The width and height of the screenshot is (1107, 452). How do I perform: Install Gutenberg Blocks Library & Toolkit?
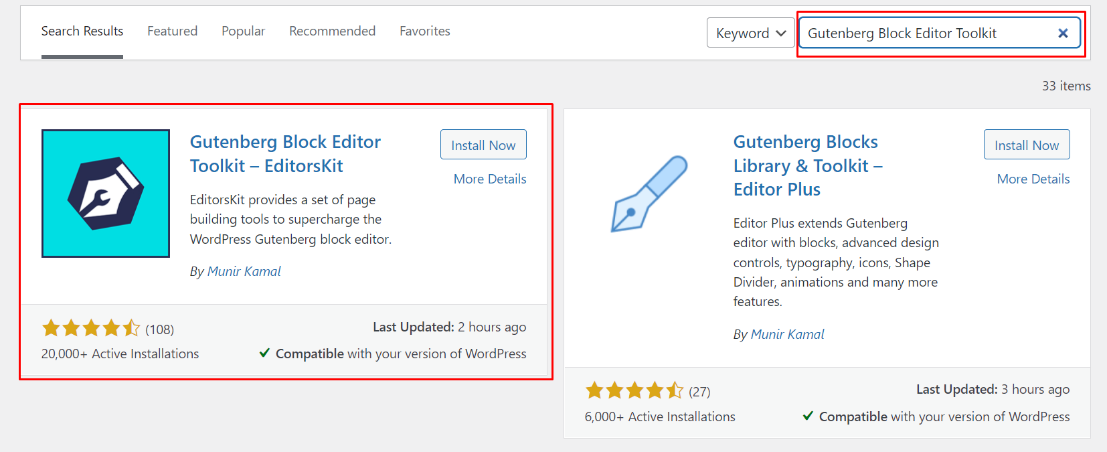pos(1027,144)
